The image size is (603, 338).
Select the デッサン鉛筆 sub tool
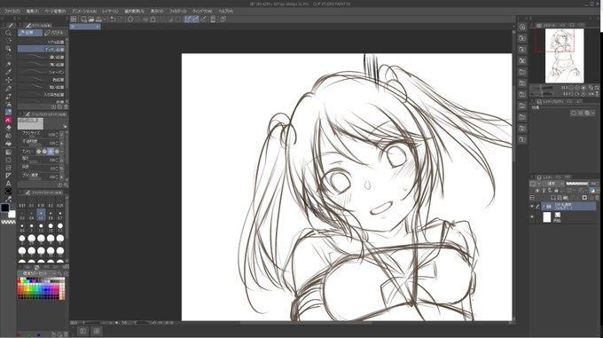pos(41,50)
